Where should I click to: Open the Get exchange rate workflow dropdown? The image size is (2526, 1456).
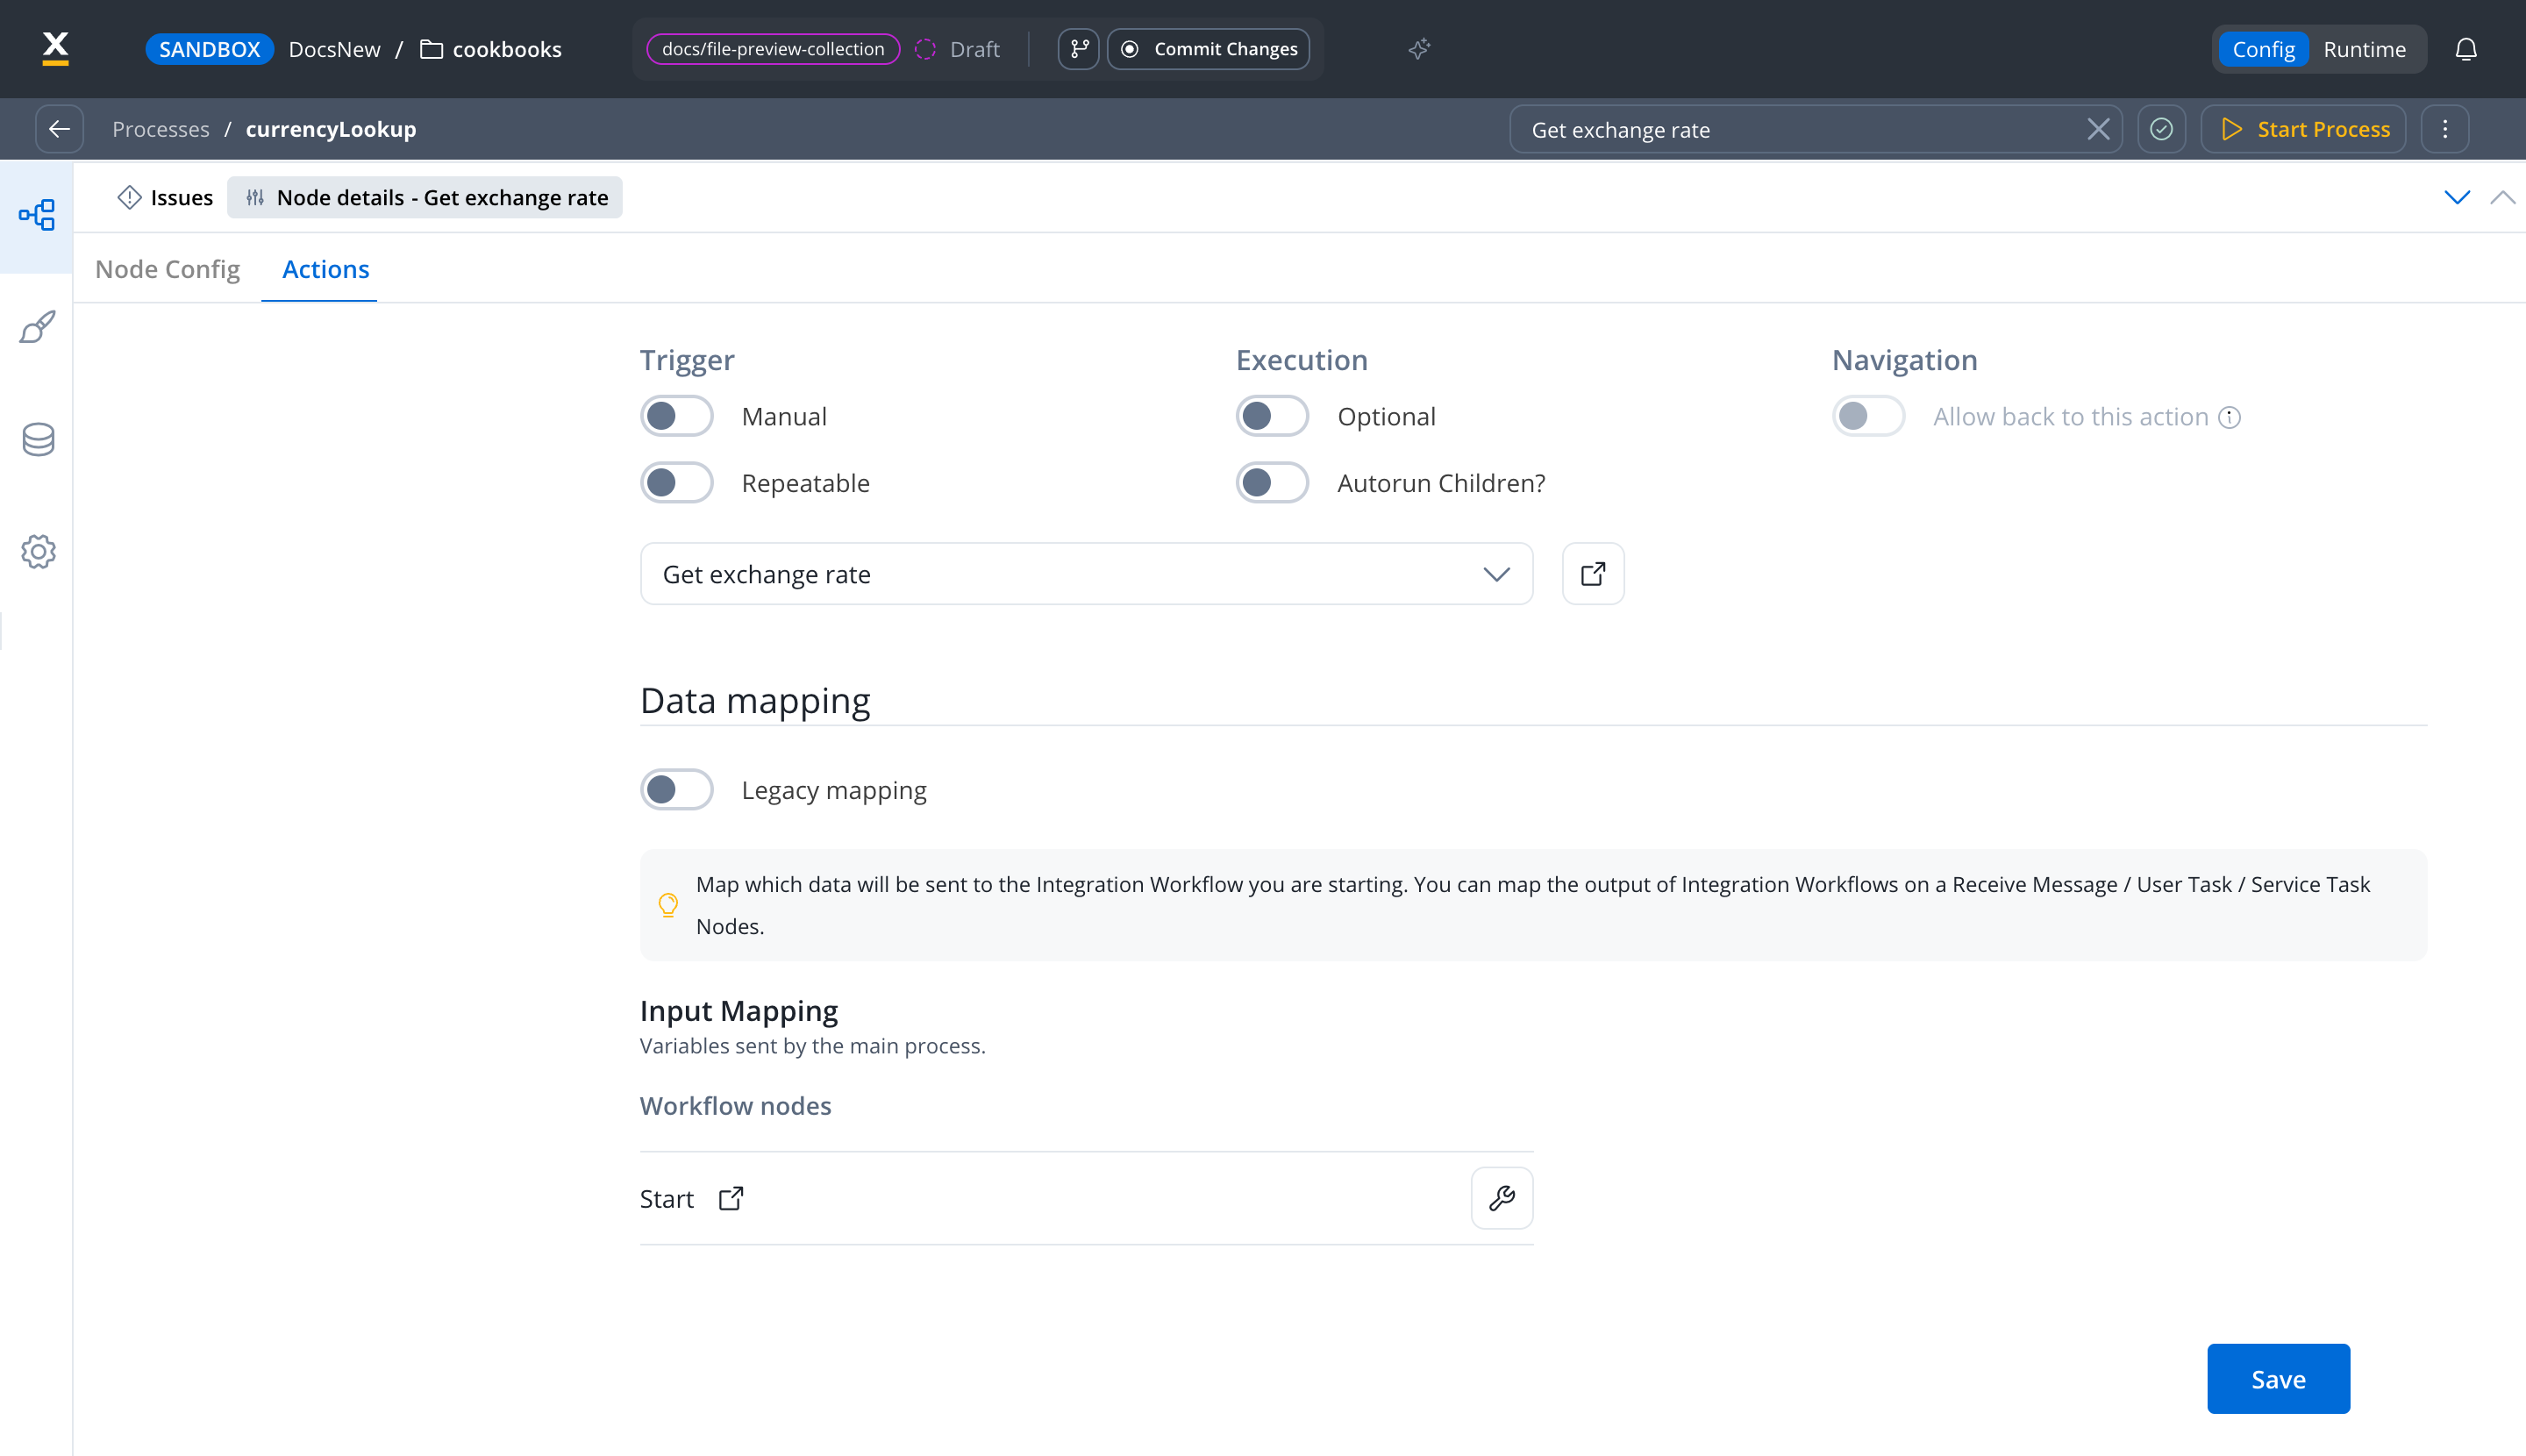point(1086,574)
